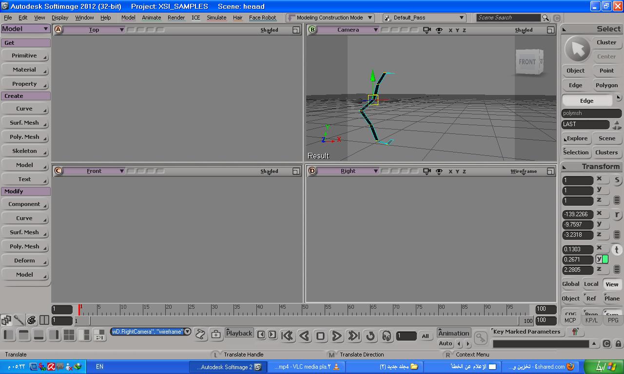Click the camera icon in viewport D
The image size is (624, 374).
[x=427, y=171]
